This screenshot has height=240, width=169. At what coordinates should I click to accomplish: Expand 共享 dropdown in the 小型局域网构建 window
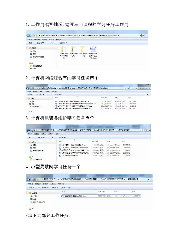pyautogui.click(x=55, y=187)
